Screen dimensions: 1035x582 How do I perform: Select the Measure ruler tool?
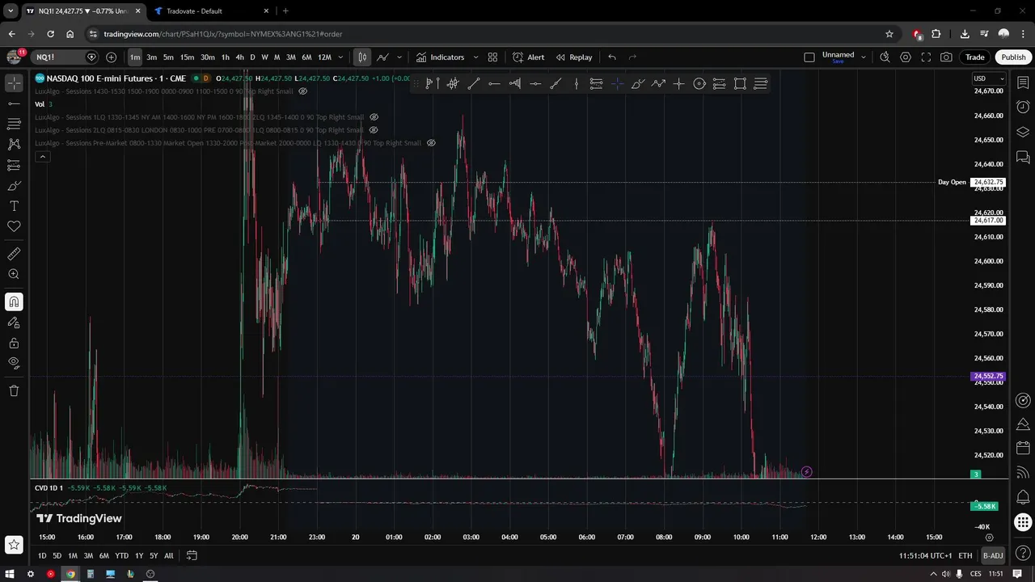[x=14, y=254]
